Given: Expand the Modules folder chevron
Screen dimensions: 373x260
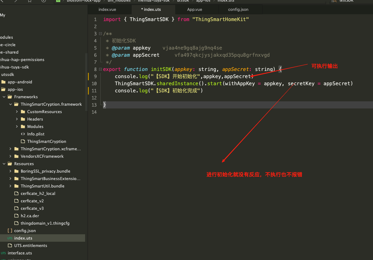Looking at the screenshot, I should tap(17, 127).
